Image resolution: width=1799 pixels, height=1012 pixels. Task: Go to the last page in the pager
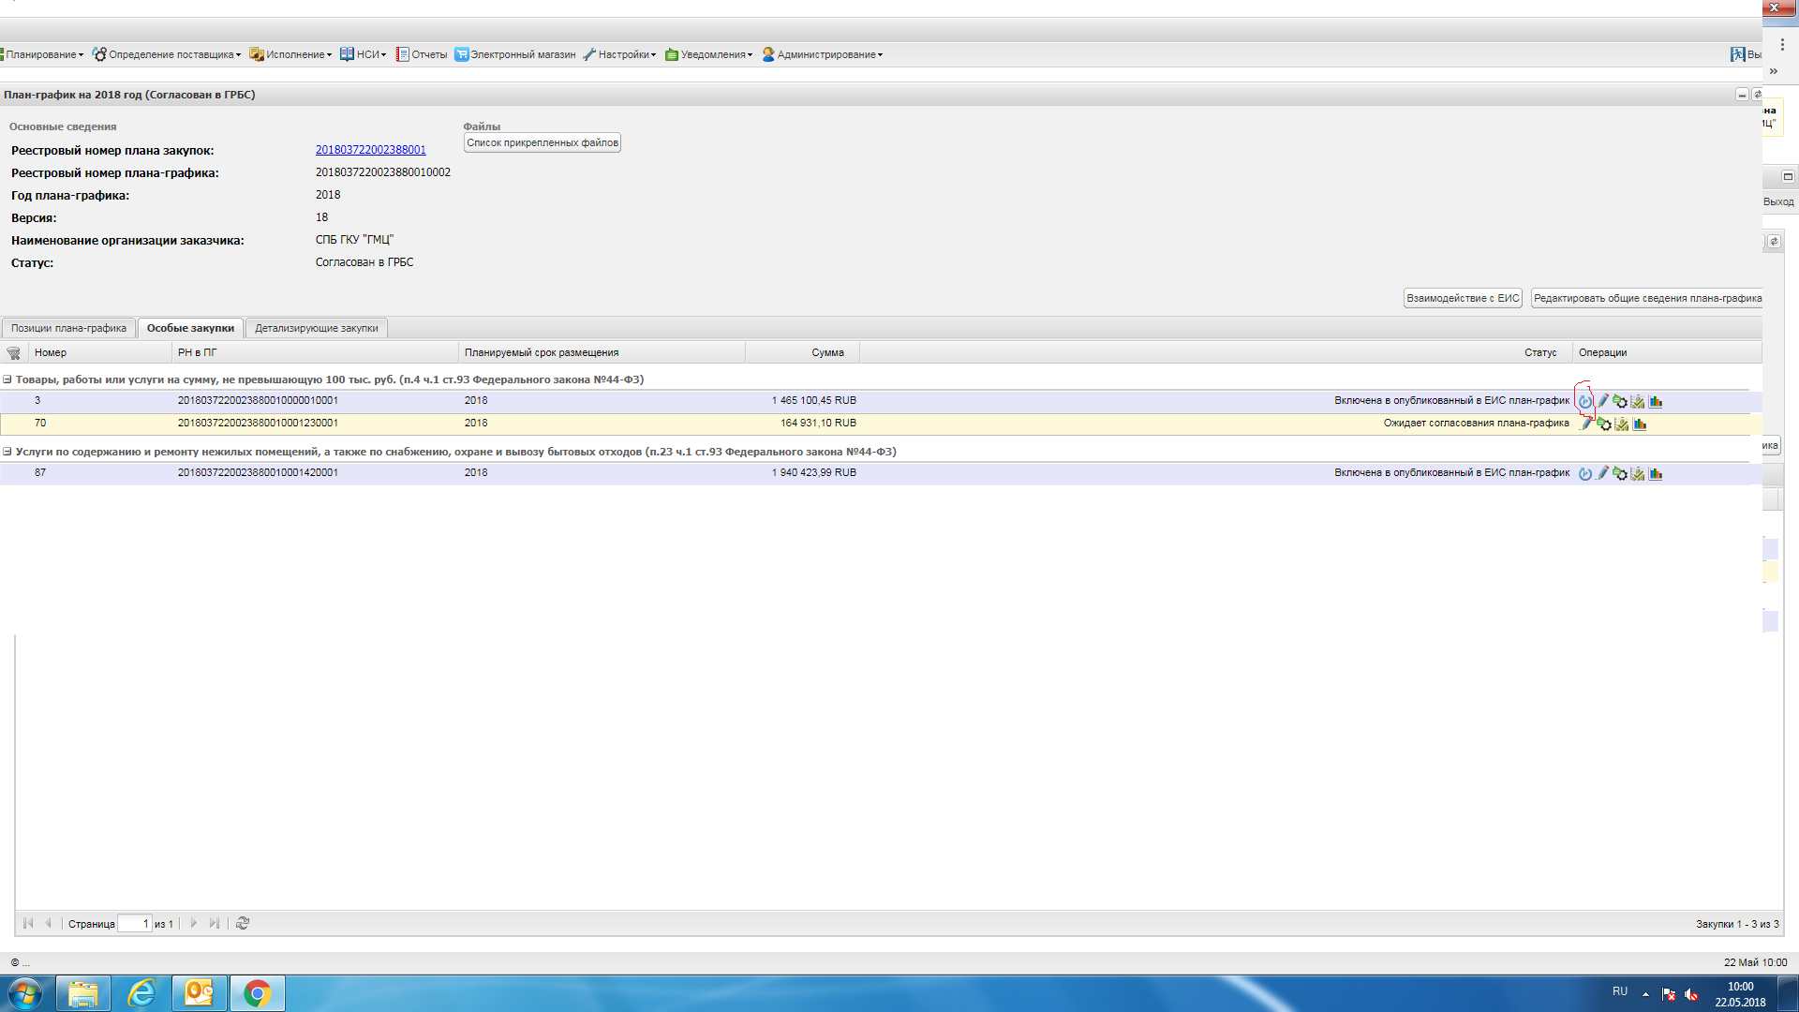pos(215,923)
